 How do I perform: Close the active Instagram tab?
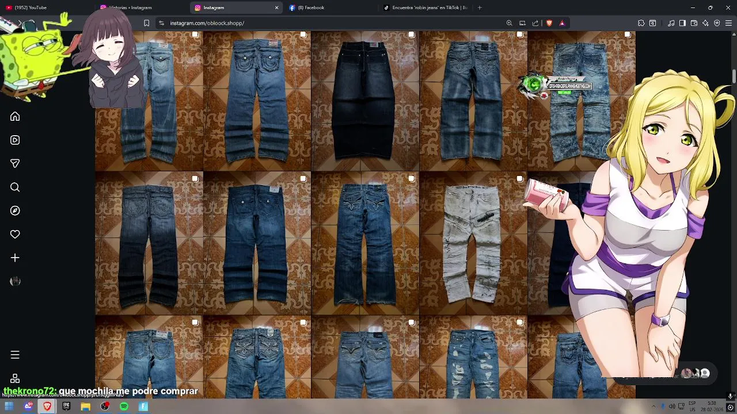coord(276,7)
